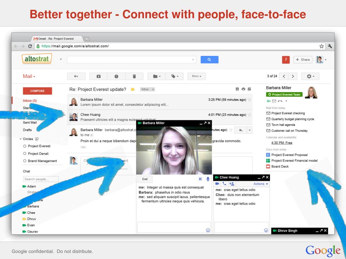Click the Search people chat field
Viewport: 346px width, 259px height.
click(x=41, y=179)
